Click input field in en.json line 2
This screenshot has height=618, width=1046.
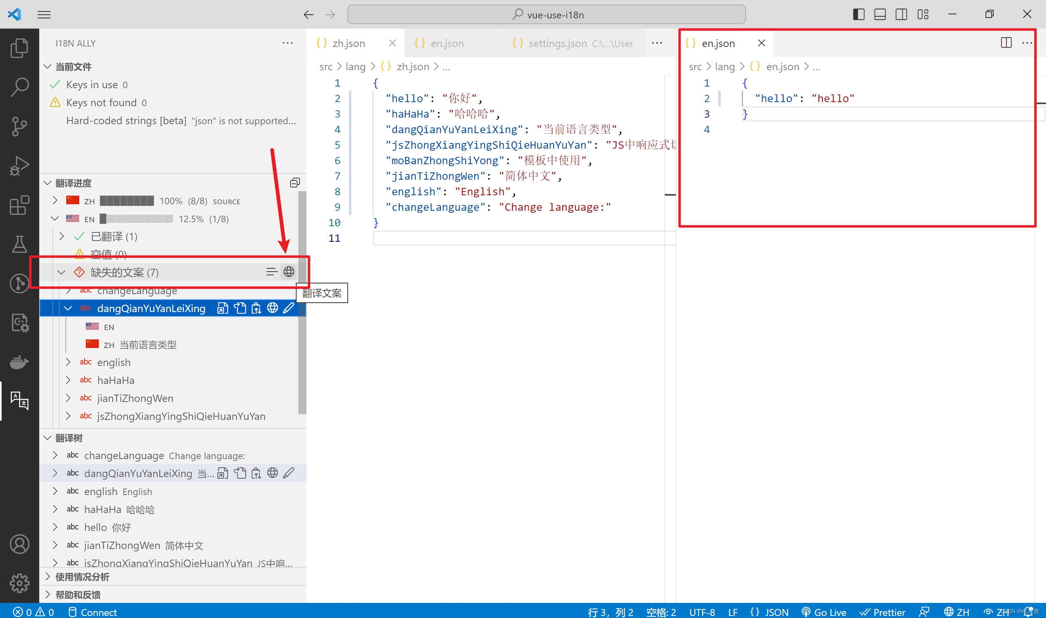coord(802,98)
